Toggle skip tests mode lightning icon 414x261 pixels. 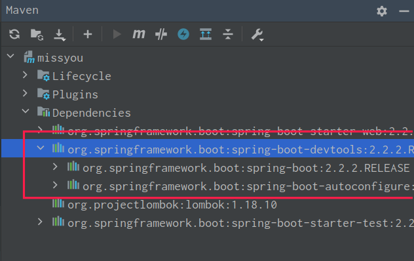pyautogui.click(x=183, y=34)
